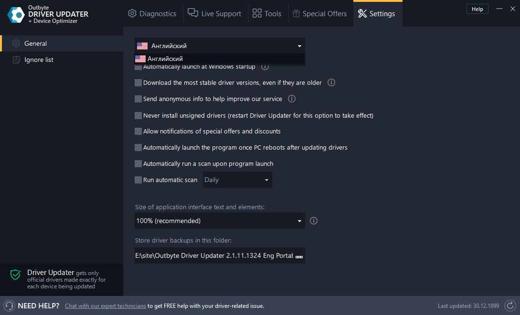This screenshot has width=520, height=315.
Task: Select the Settings tab
Action: tap(377, 13)
